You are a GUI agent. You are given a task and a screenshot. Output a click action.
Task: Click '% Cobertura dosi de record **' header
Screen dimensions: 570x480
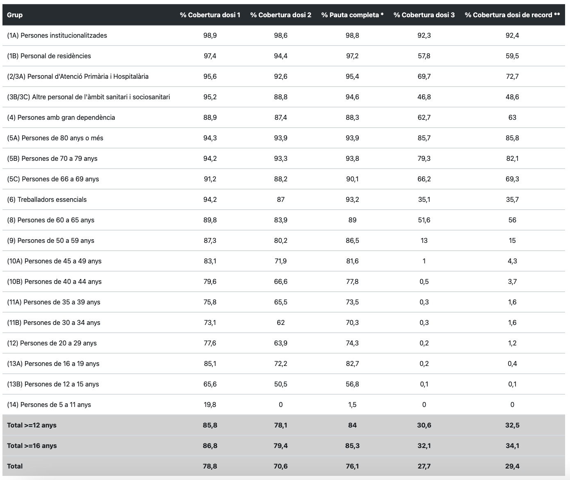click(x=512, y=15)
